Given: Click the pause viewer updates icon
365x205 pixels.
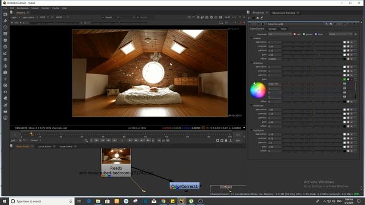Looking at the screenshot, I should 221,17.
